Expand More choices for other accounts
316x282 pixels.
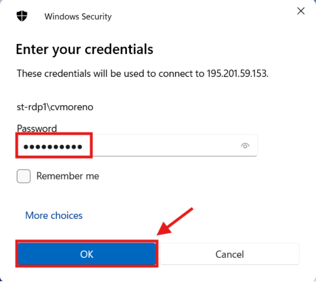54,215
